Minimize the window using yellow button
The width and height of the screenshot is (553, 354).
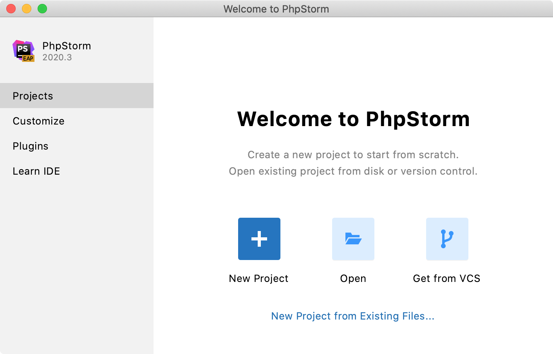pyautogui.click(x=27, y=9)
